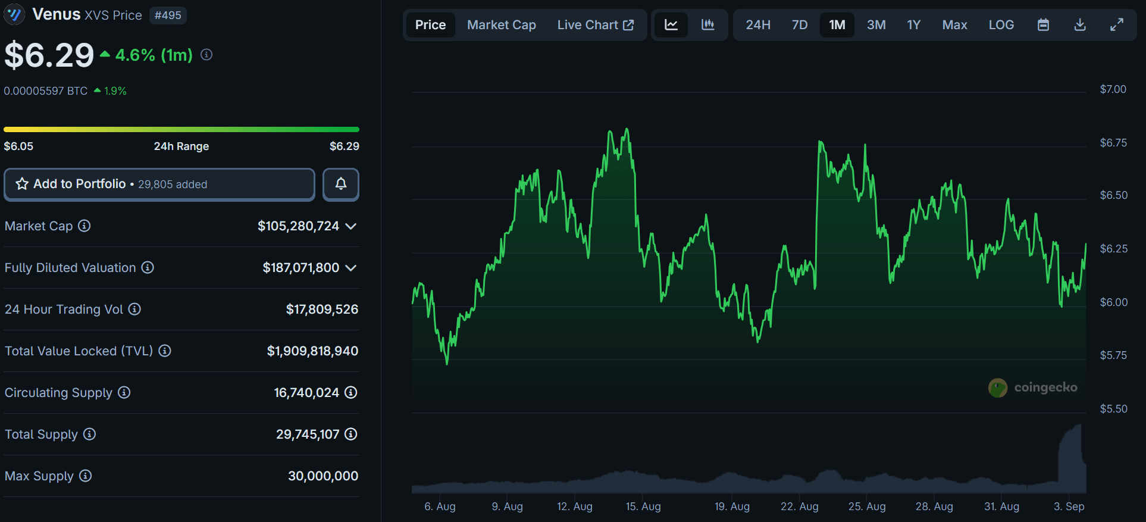1146x522 pixels.
Task: Open the Max Supply info icon
Action: pyautogui.click(x=85, y=476)
